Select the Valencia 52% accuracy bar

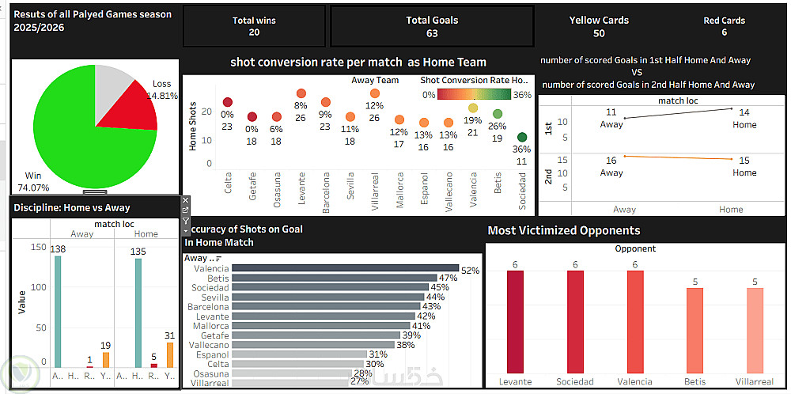click(x=344, y=270)
